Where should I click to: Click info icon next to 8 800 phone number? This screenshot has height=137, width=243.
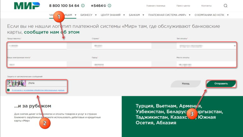point(83,6)
